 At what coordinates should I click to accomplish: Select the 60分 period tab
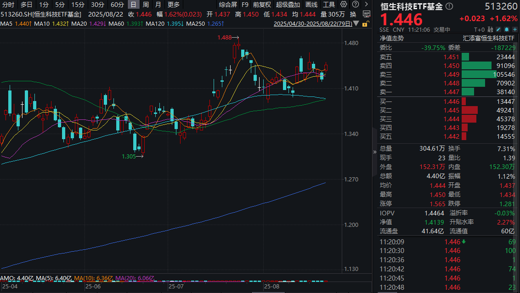click(117, 5)
